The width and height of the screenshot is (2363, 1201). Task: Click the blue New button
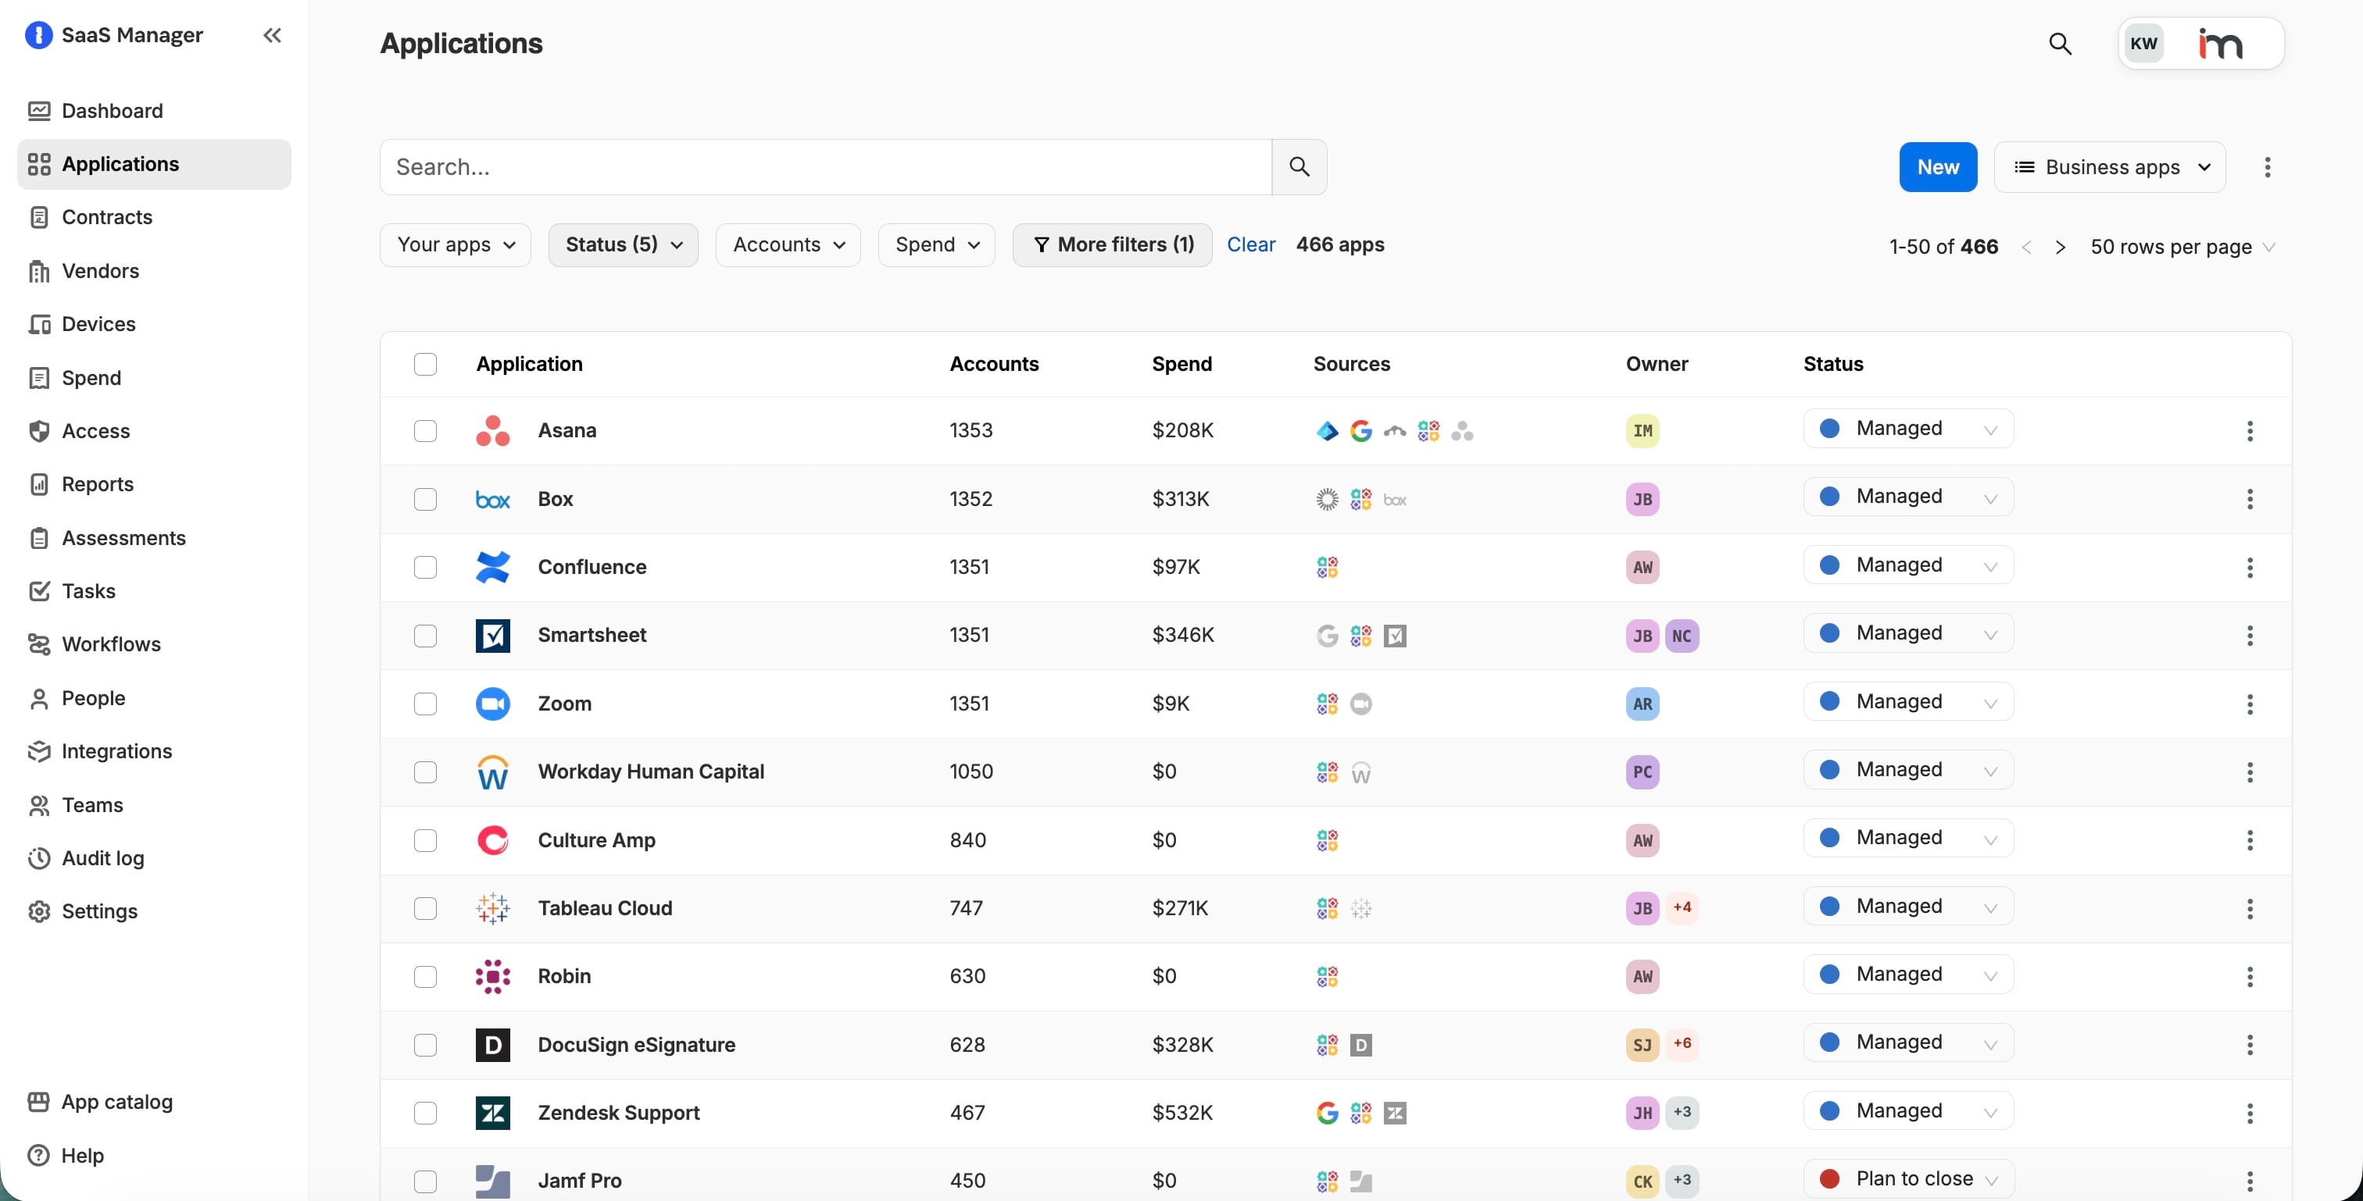point(1937,167)
